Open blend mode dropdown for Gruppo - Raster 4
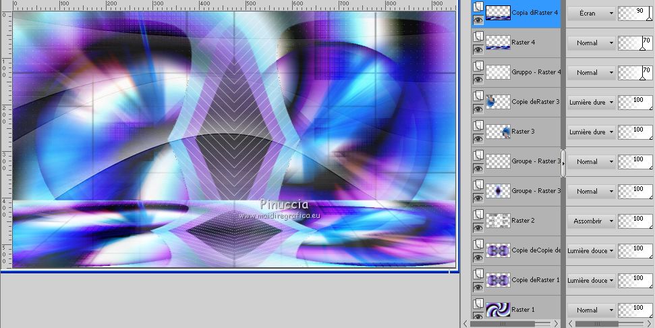655x328 pixels. coord(591,73)
